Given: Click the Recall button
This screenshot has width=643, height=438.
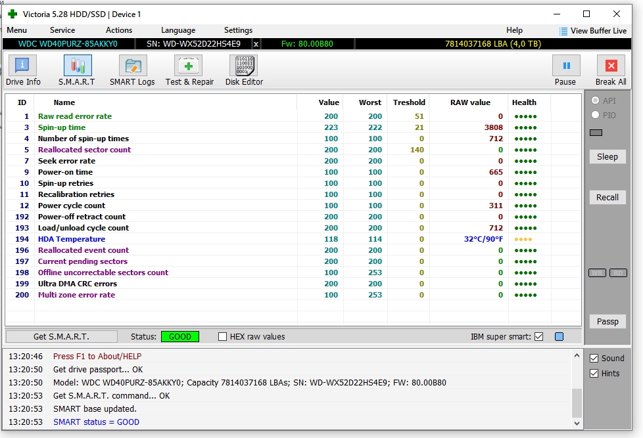Looking at the screenshot, I should point(607,198).
